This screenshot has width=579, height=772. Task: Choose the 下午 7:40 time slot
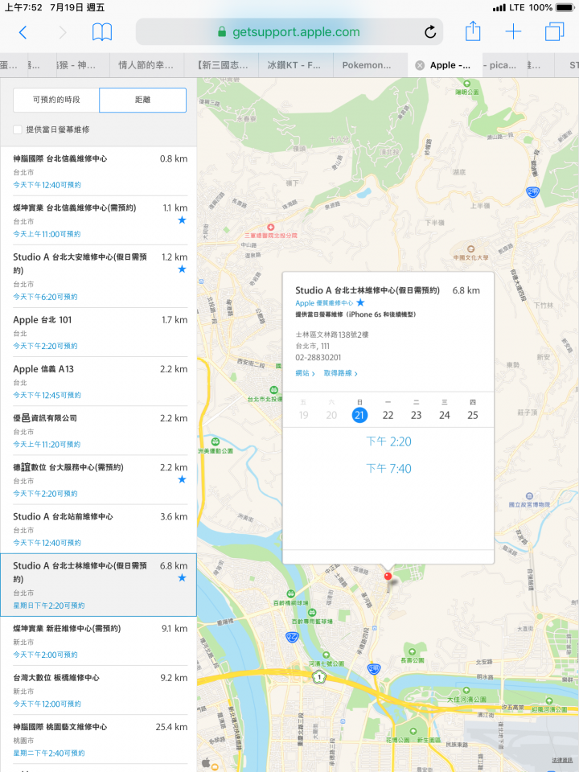(388, 468)
